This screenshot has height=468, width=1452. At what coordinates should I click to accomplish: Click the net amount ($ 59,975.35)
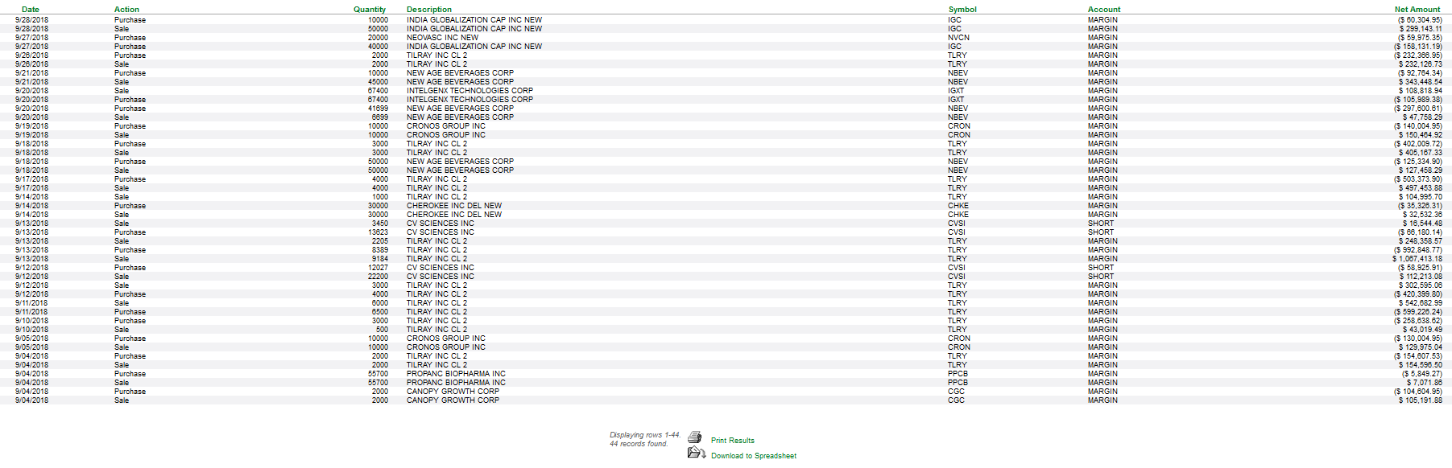1420,38
